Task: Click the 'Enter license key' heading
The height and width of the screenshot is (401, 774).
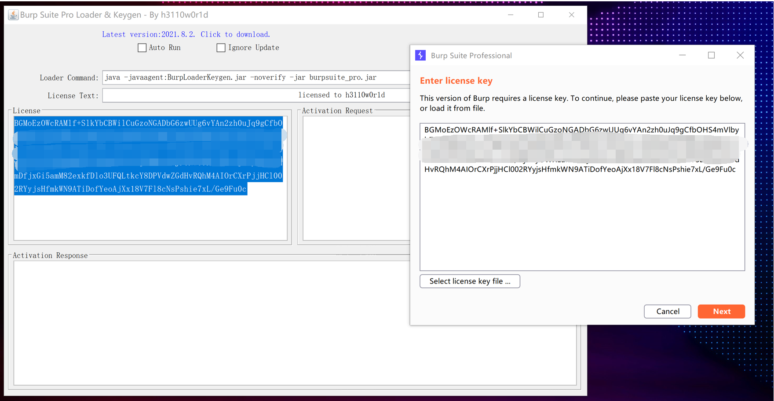Action: point(456,81)
